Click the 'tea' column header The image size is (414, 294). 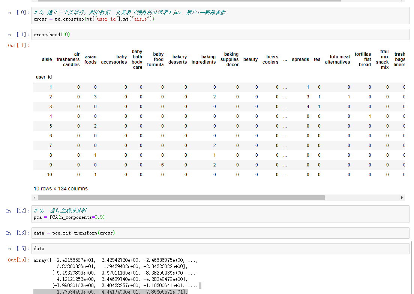click(317, 59)
